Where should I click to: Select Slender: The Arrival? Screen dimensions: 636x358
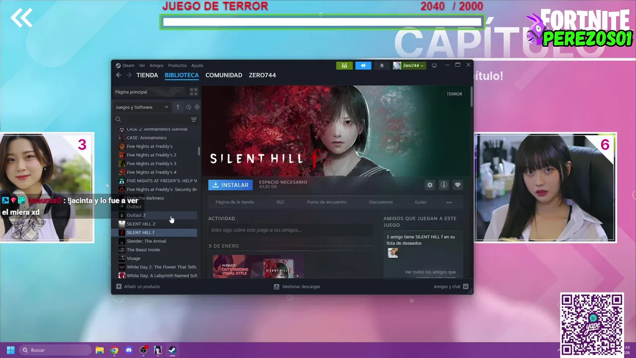(x=157, y=241)
